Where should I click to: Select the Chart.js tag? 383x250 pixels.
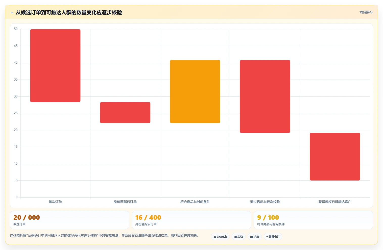click(220, 237)
